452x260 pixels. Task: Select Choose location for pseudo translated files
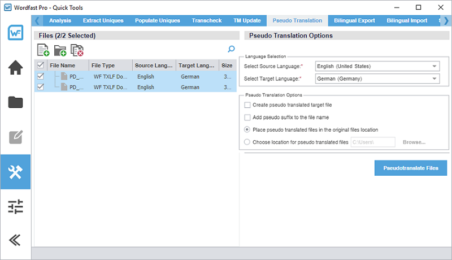(x=247, y=142)
